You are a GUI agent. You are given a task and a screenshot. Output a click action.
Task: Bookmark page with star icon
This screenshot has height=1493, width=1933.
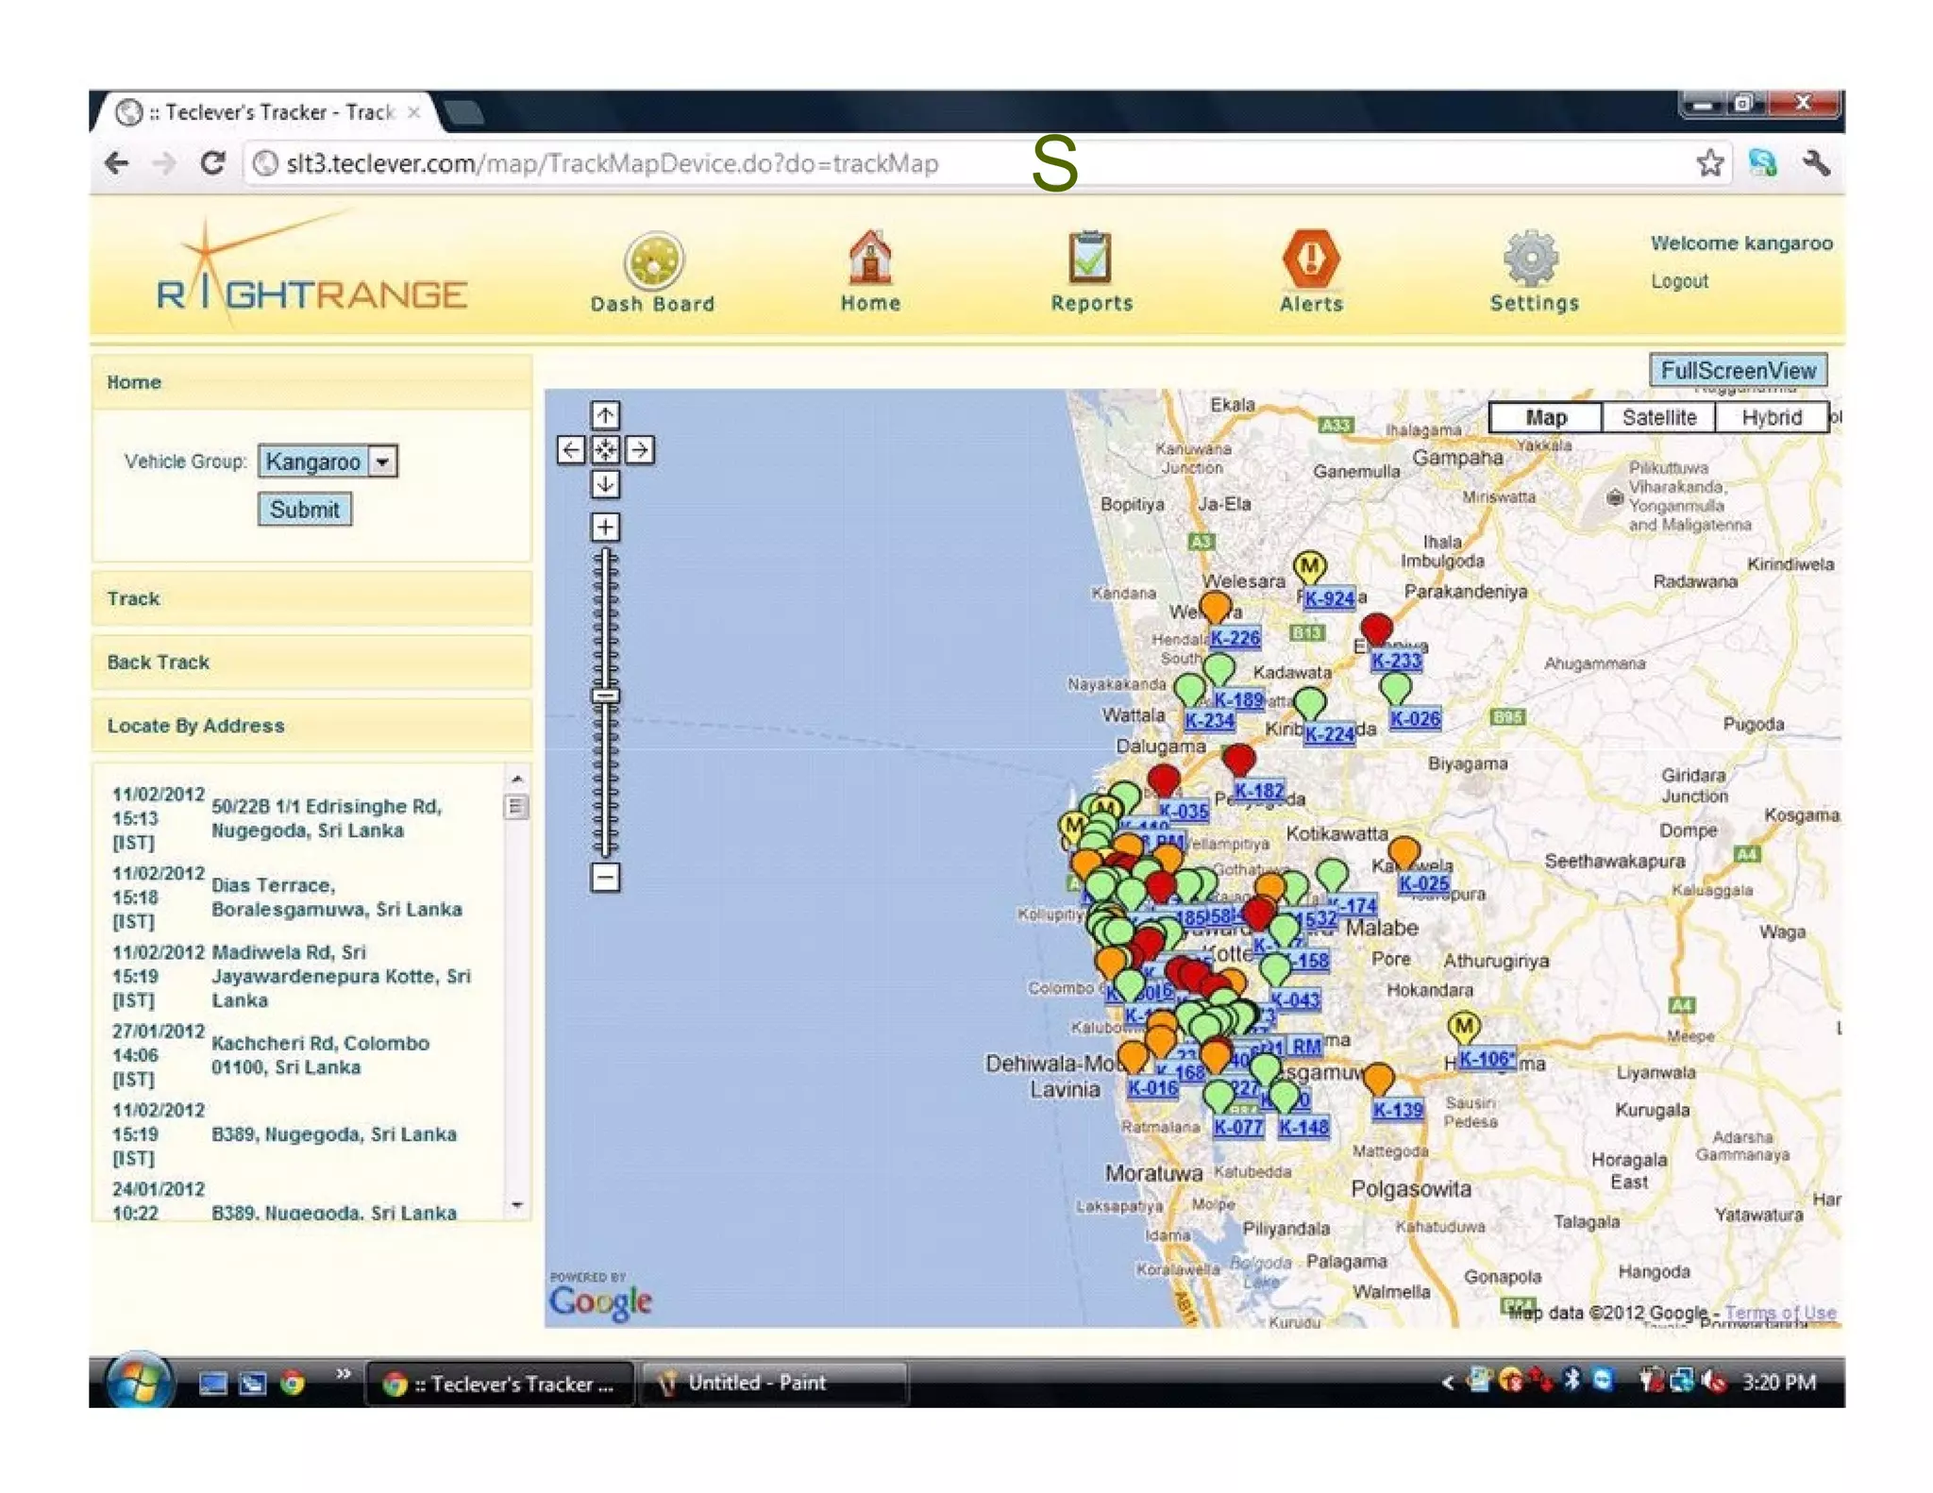[1709, 163]
